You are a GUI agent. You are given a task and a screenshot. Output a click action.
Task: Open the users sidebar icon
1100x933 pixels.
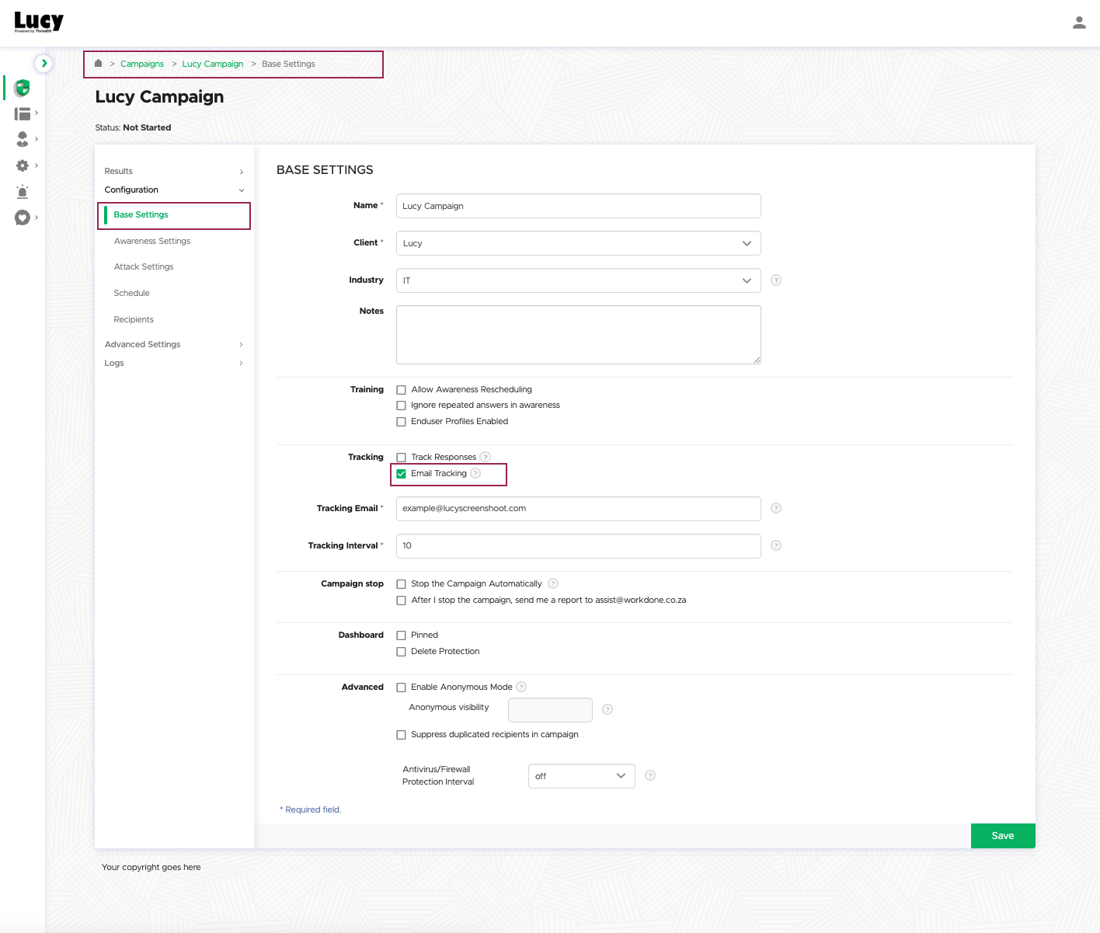coord(23,139)
